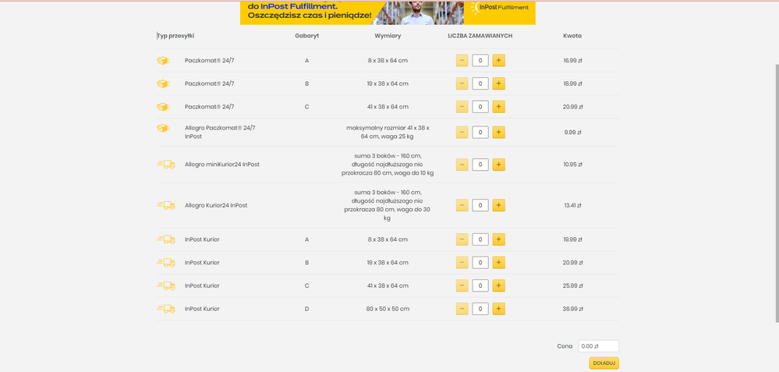Increase quantity for InPost Kurier gabaryt A
This screenshot has width=779, height=372.
click(499, 239)
